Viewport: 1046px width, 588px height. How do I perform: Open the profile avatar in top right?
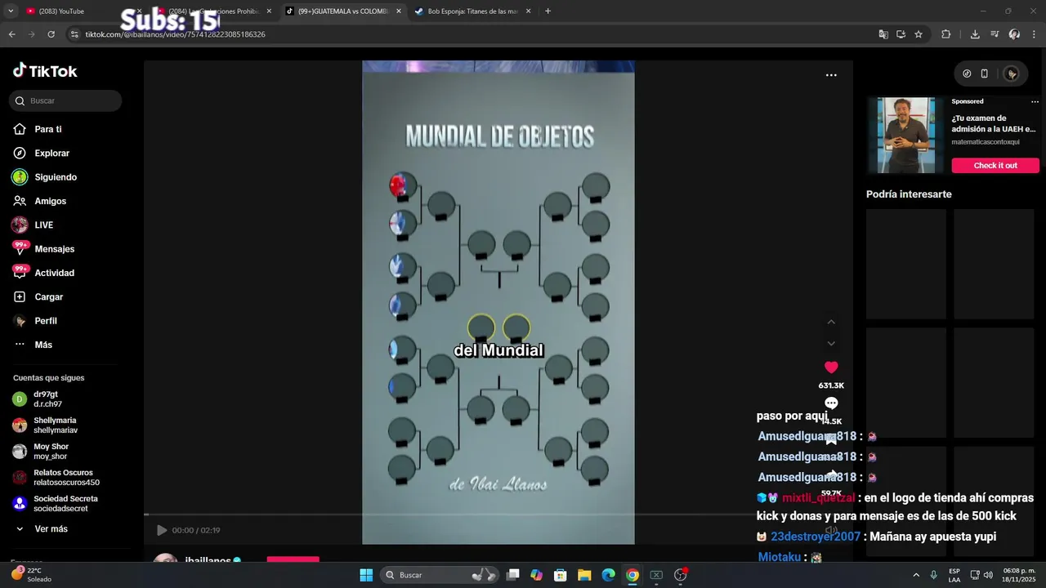pyautogui.click(x=1012, y=73)
